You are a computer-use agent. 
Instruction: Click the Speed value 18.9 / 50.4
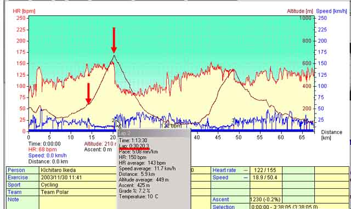tap(265, 177)
